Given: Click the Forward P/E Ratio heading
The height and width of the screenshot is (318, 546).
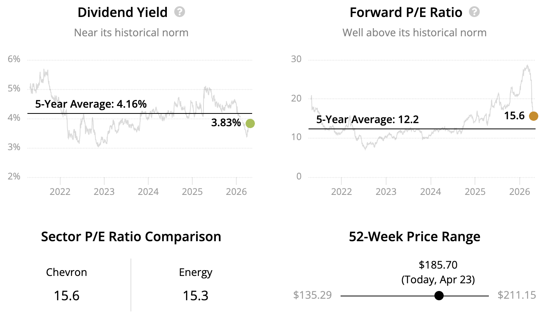Looking at the screenshot, I should [406, 12].
